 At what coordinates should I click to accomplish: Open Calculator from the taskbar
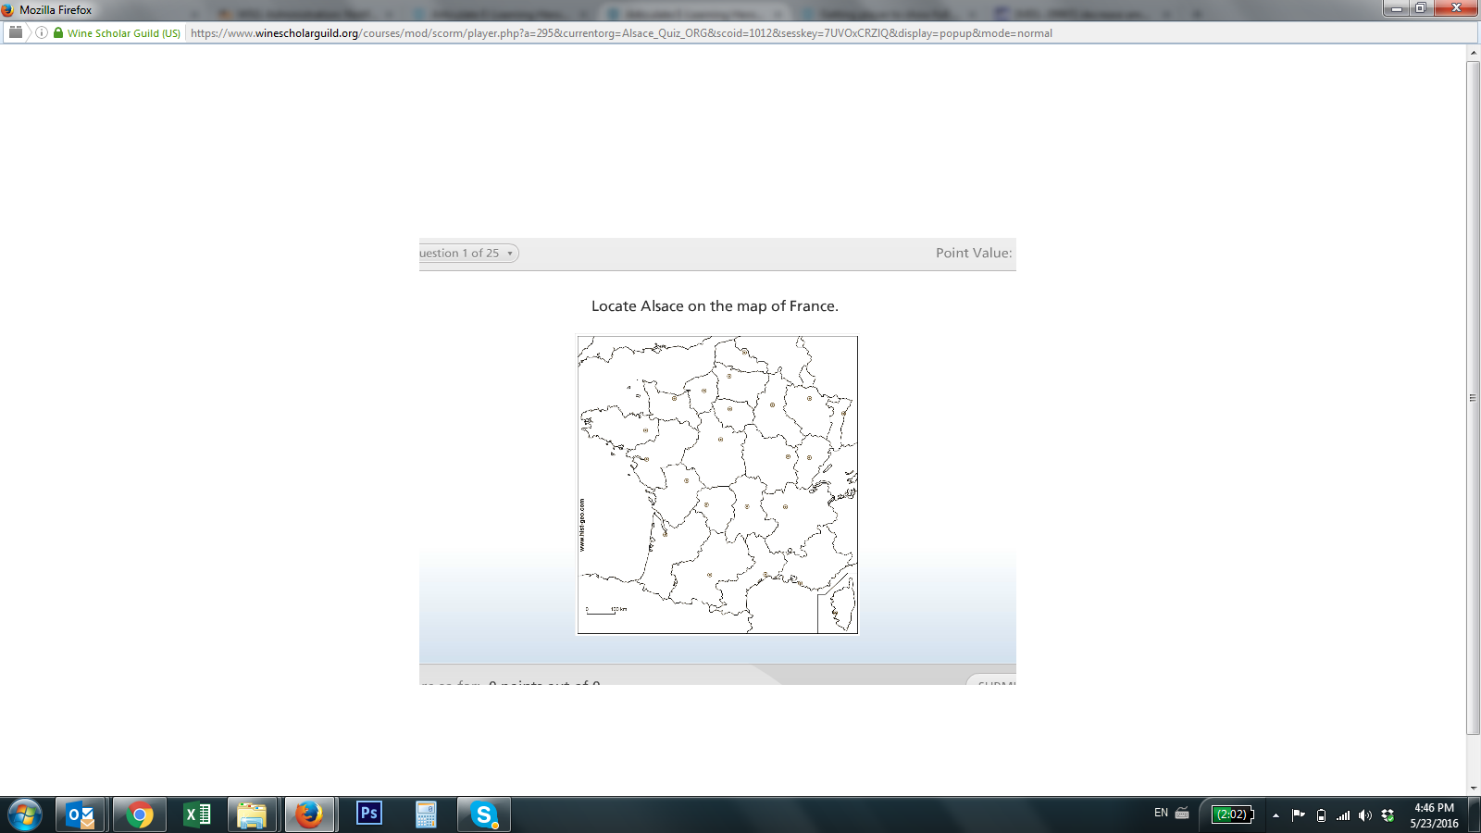[x=426, y=814]
